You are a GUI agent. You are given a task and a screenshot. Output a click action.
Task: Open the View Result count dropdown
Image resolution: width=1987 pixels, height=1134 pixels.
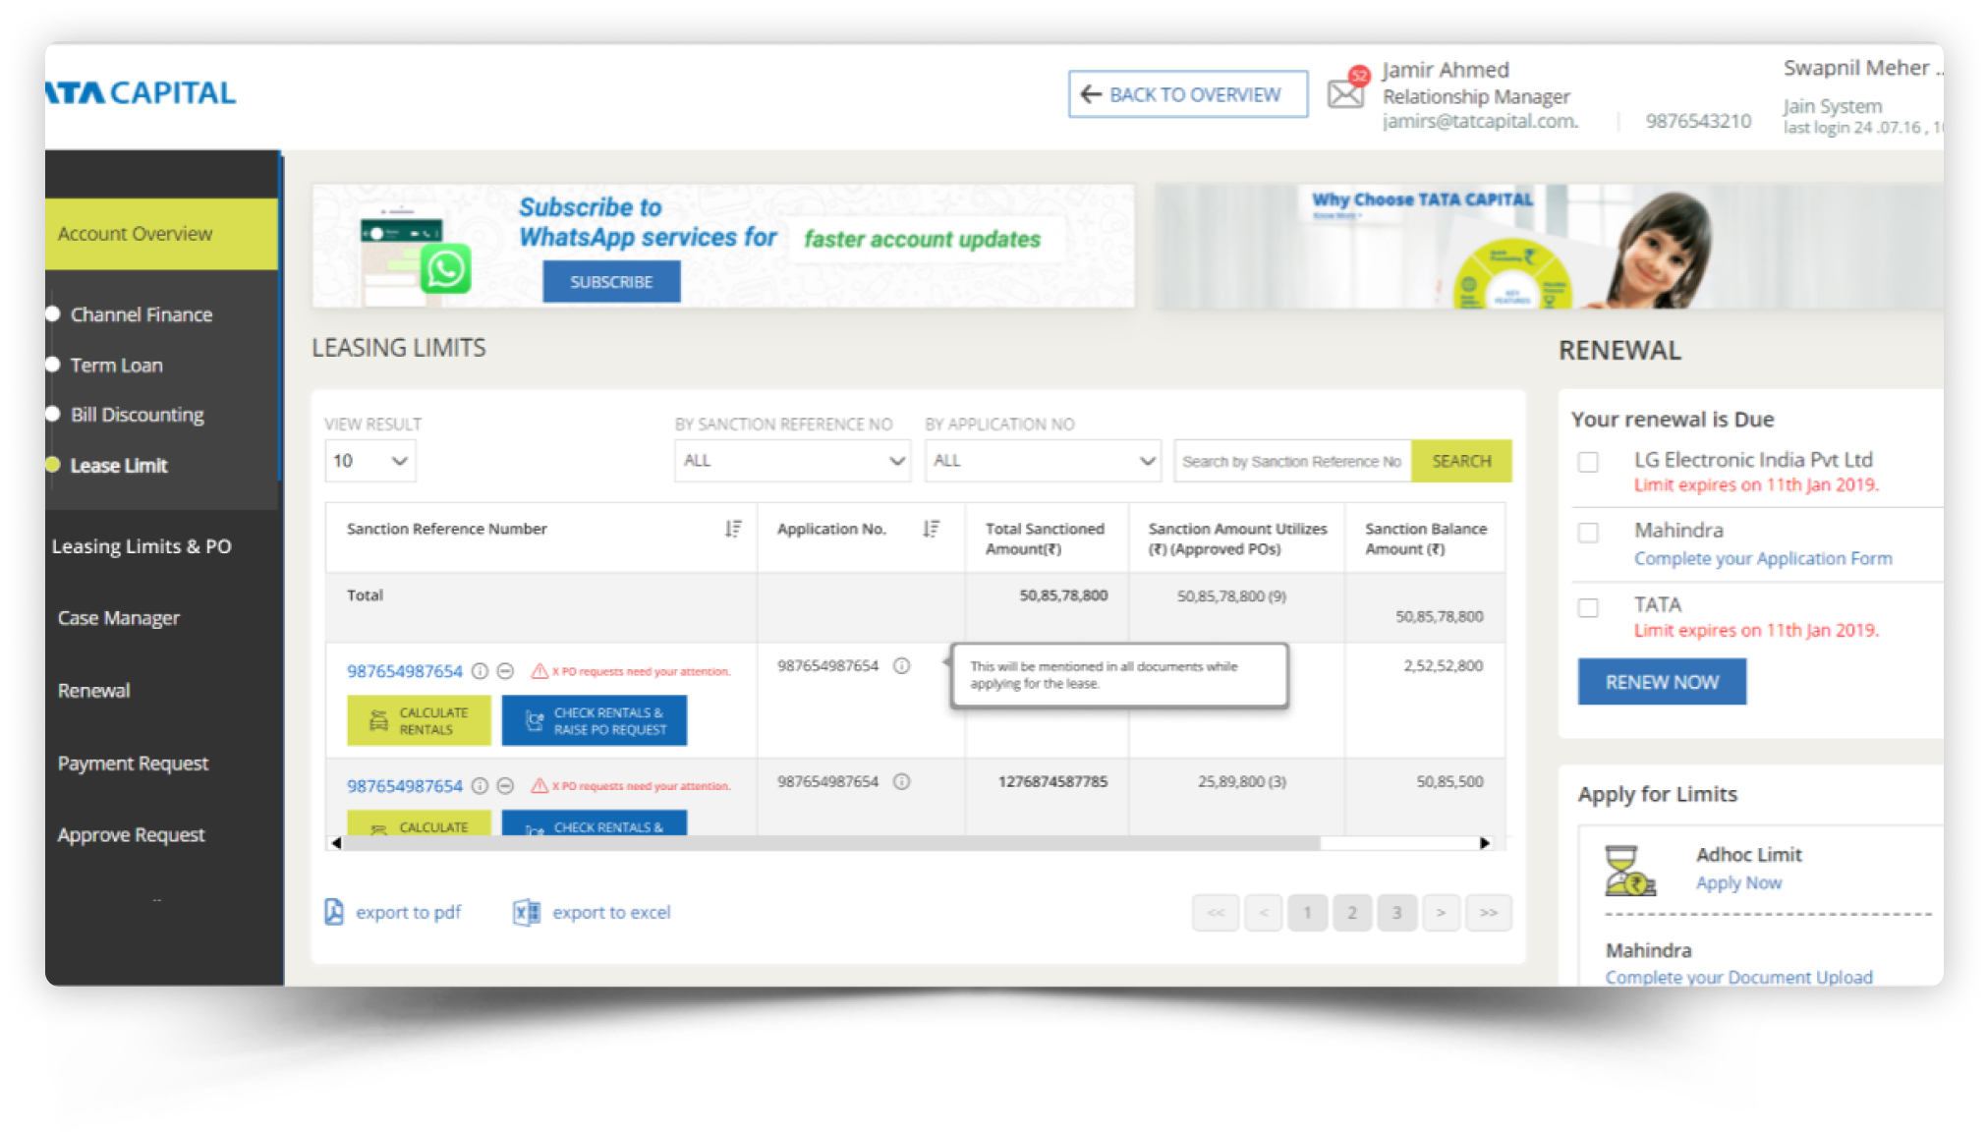[x=370, y=460]
